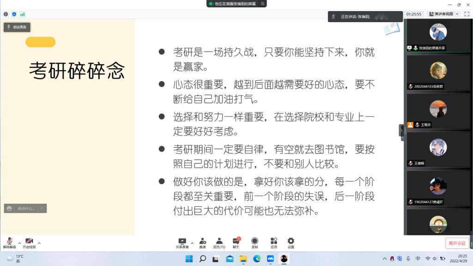The image size is (473, 266).
Task: Open the Apps (应用) icon
Action: tap(274, 243)
